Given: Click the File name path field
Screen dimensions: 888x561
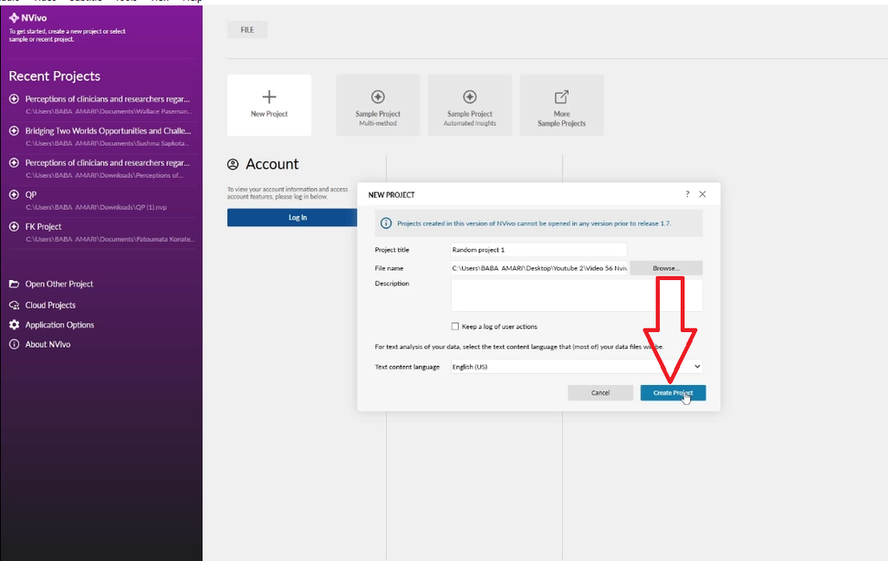Looking at the screenshot, I should [x=539, y=268].
